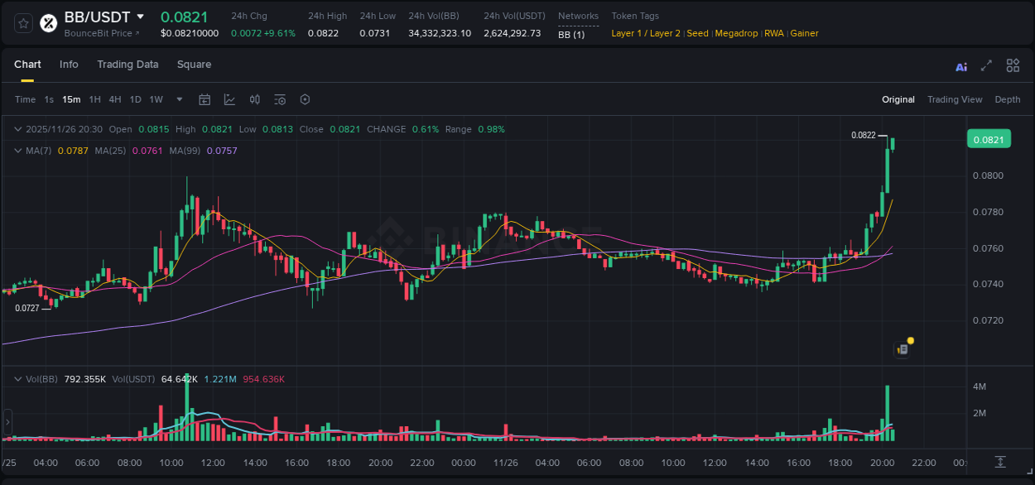Open the calendar date-range picker on chart toolbar
The image size is (1035, 485).
point(205,99)
